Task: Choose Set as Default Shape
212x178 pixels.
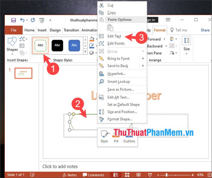Action: 122,105
